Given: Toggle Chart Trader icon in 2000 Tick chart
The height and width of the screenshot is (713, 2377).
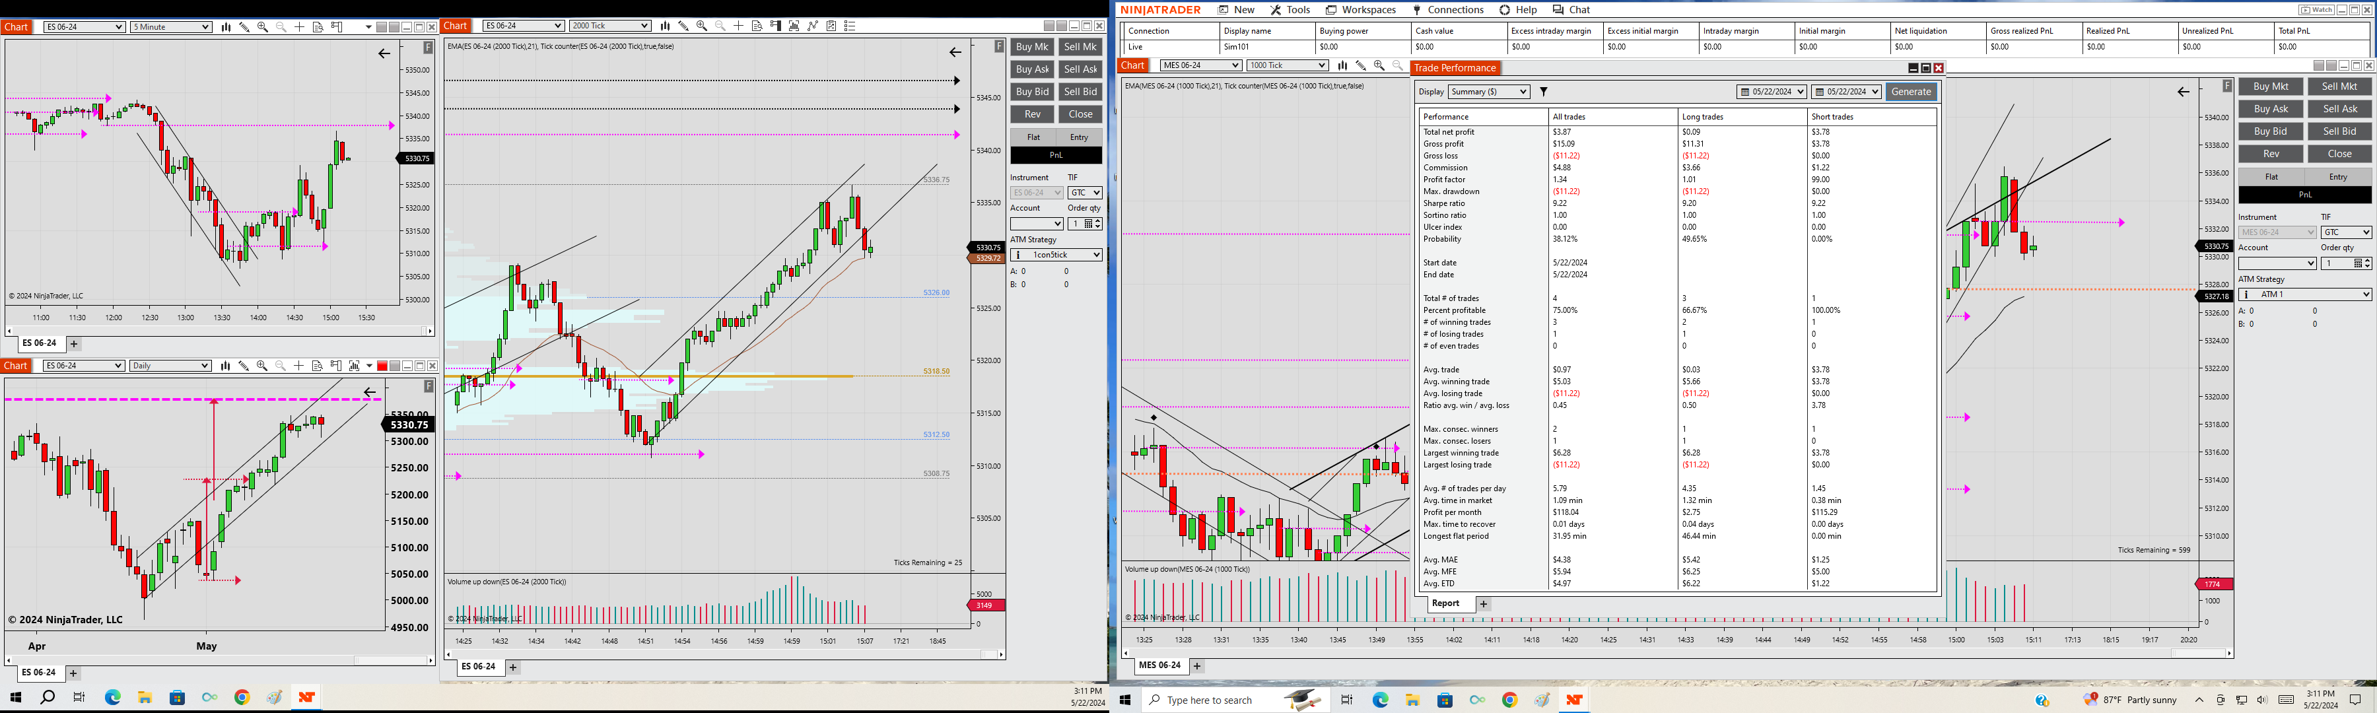Looking at the screenshot, I should coord(776,26).
